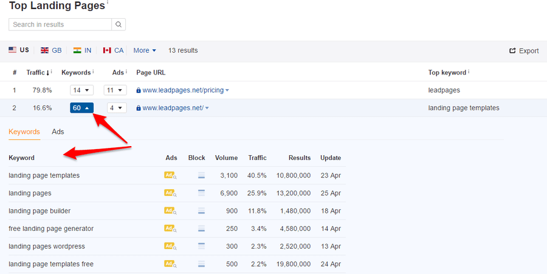This screenshot has width=547, height=274.
Task: Click the info icon next to Top keyword
Action: point(469,72)
